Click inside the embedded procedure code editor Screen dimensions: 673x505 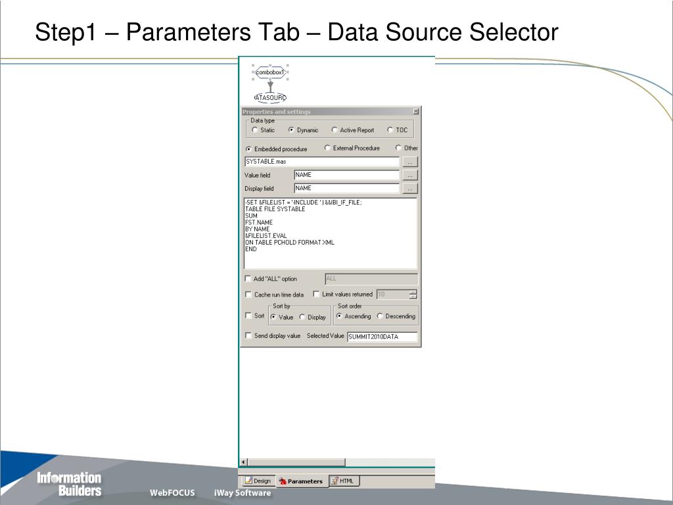point(331,233)
